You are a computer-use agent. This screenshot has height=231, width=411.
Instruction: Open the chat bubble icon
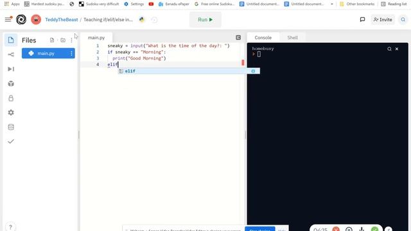[362, 19]
